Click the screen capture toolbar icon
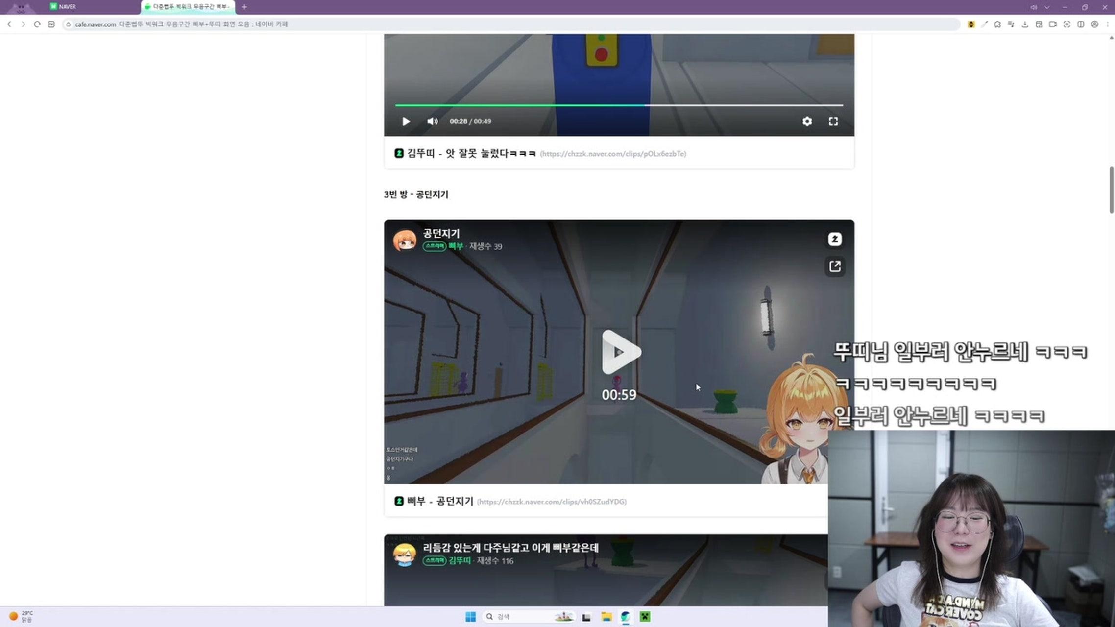Screen dimensions: 1115x627 pos(1067,24)
